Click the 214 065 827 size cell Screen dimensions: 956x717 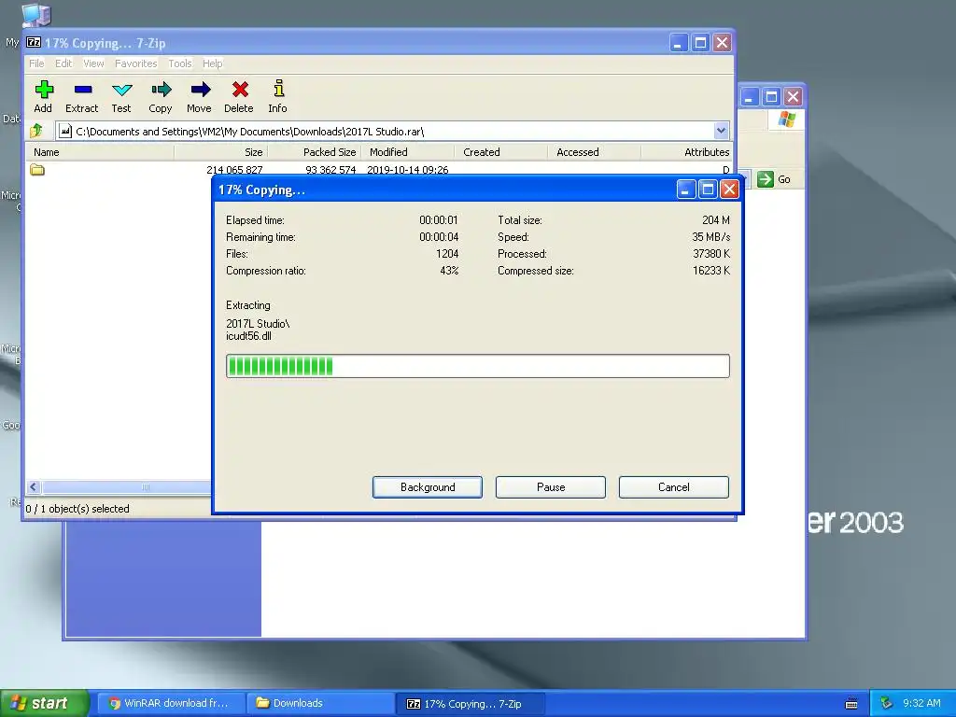tap(234, 170)
